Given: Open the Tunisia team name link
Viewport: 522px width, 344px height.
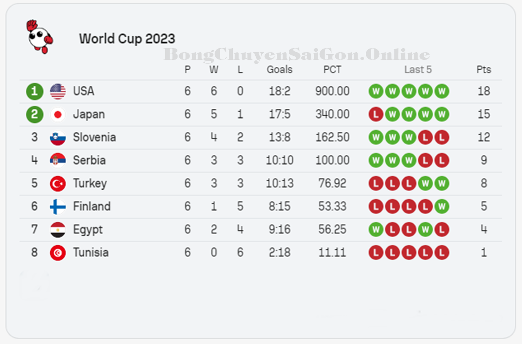Looking at the screenshot, I should pos(91,253).
